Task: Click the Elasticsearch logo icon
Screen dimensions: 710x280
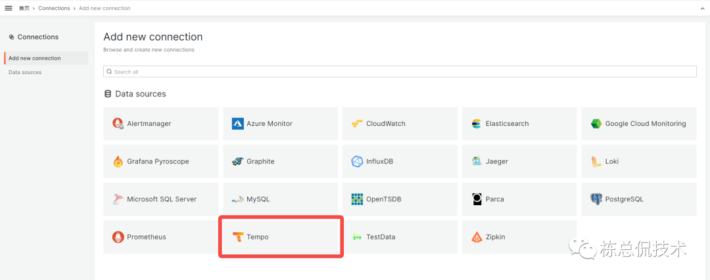Action: [477, 123]
